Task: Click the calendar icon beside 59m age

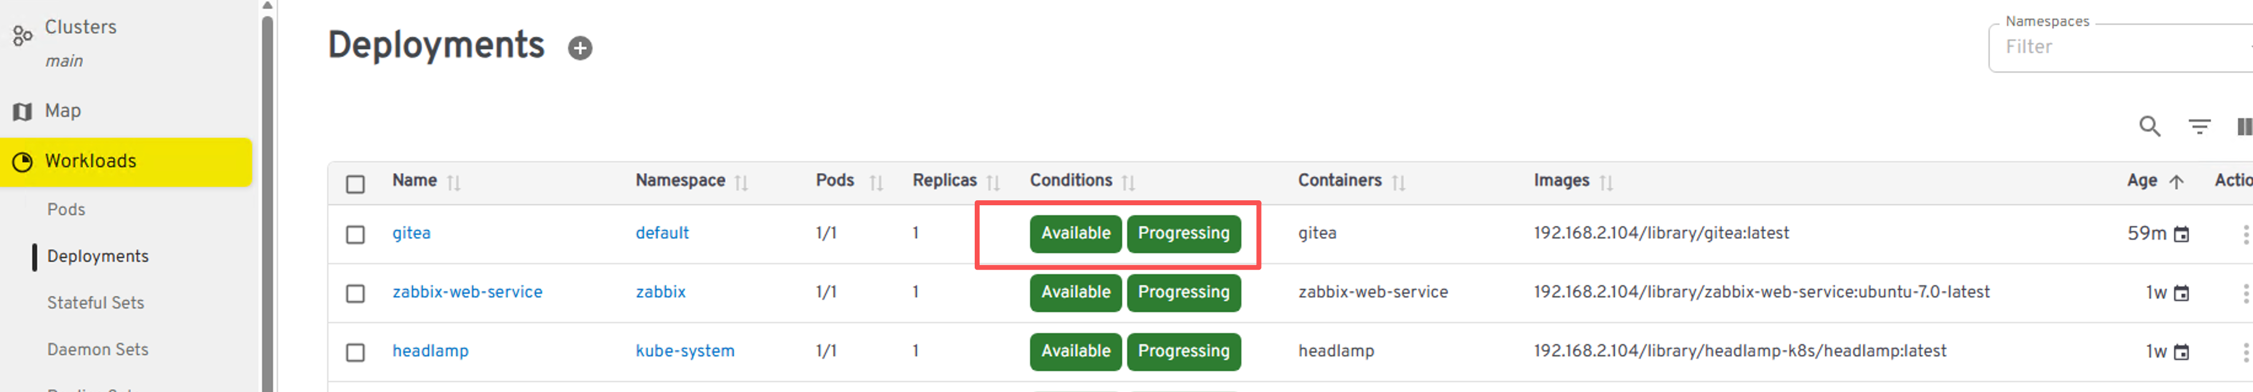Action: 2181,235
